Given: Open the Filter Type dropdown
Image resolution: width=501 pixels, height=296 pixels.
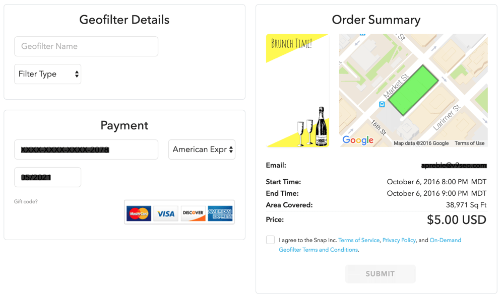Looking at the screenshot, I should click(x=48, y=74).
